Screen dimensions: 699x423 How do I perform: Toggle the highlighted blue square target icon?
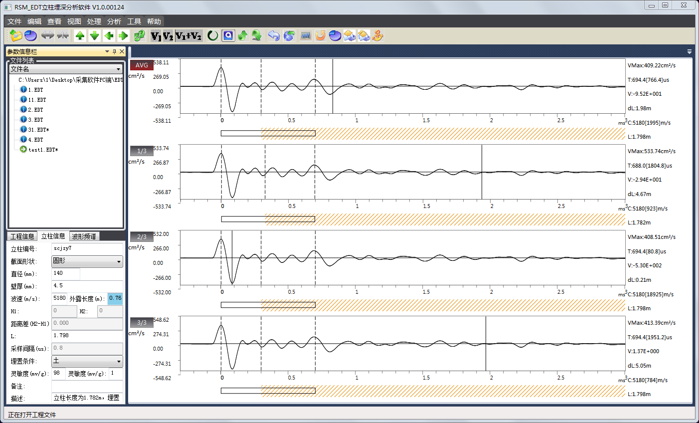pyautogui.click(x=228, y=35)
